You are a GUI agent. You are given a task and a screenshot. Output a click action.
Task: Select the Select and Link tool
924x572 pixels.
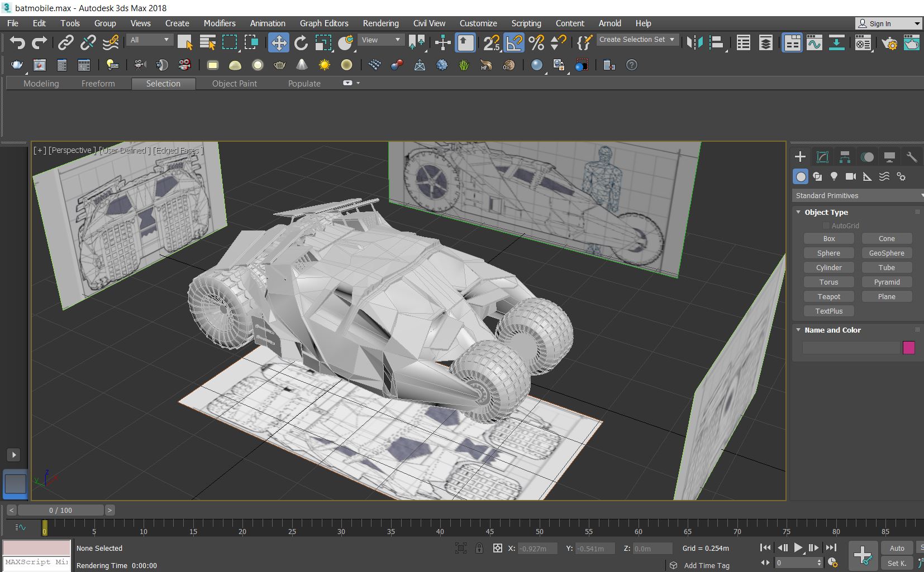[x=66, y=42]
